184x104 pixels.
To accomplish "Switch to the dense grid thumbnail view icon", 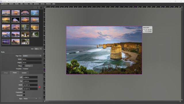I will coord(41,8).
